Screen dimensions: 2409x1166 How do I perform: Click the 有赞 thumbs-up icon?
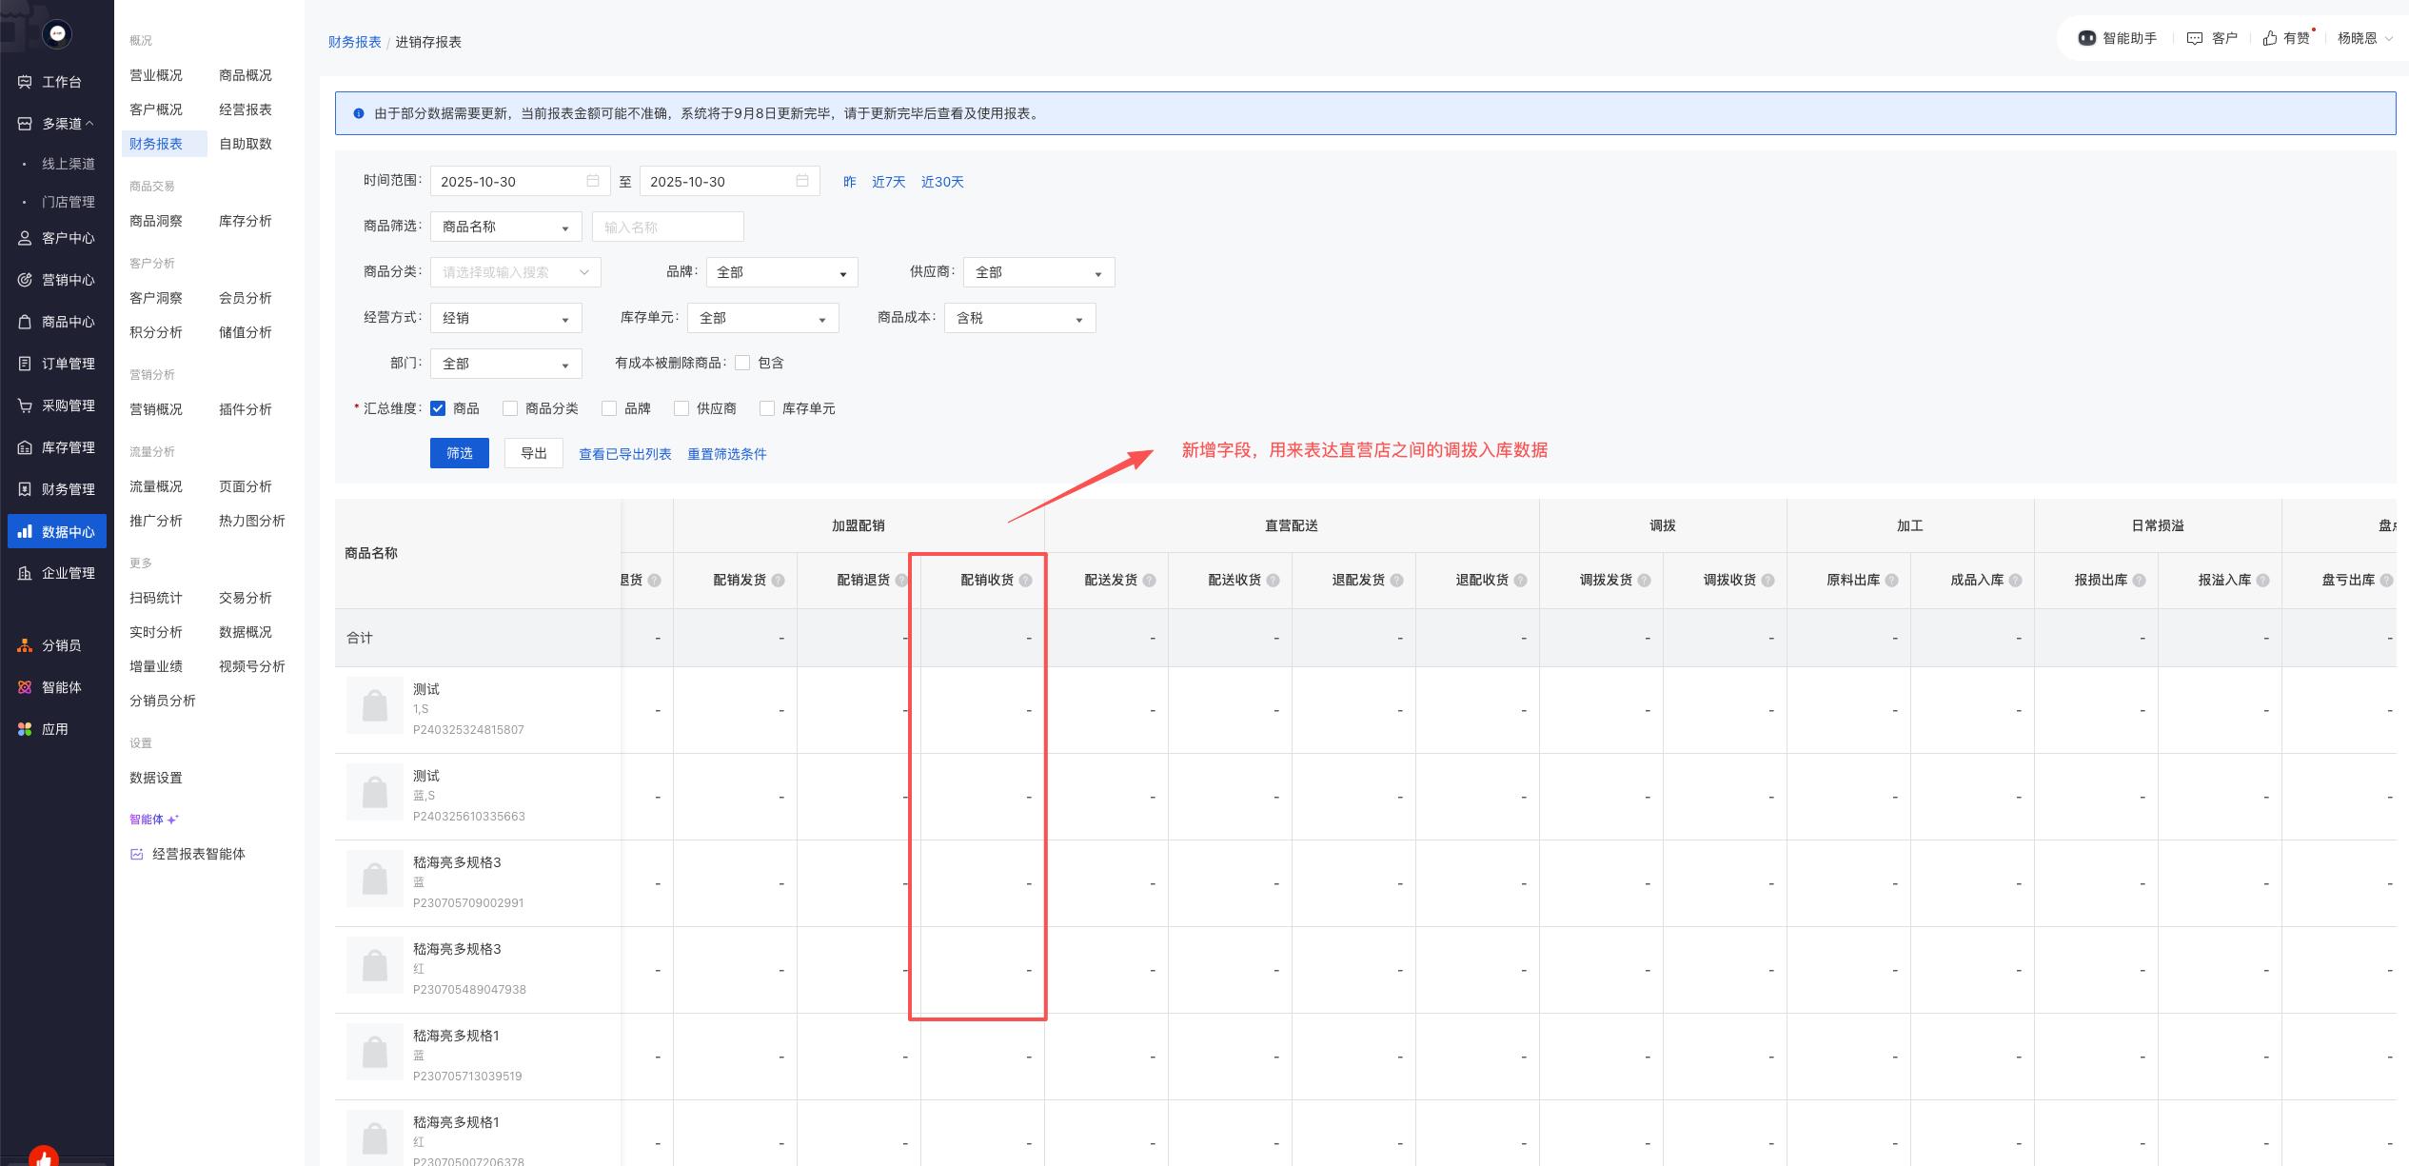point(2270,38)
